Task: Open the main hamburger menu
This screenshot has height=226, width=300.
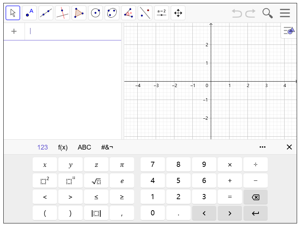Action: pyautogui.click(x=285, y=13)
